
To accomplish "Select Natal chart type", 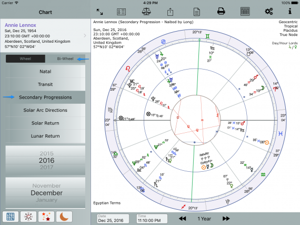I will [45, 72].
